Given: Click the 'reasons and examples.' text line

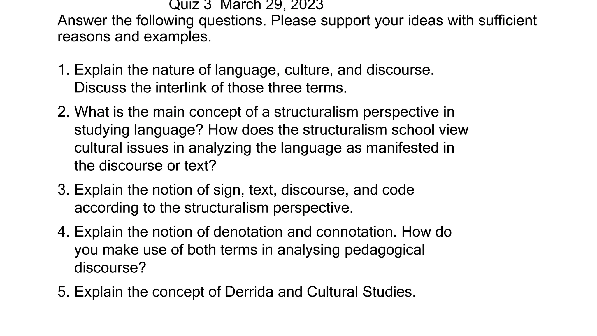Looking at the screenshot, I should (134, 37).
